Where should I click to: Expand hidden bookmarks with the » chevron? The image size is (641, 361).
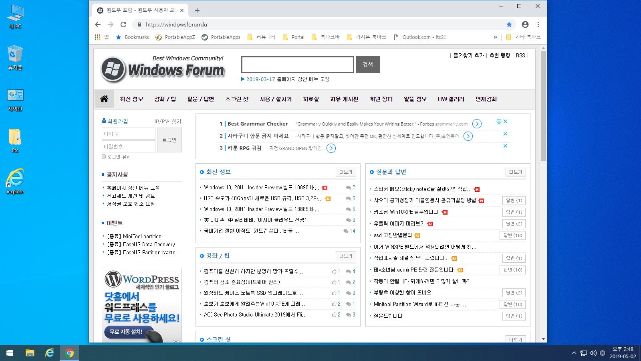click(496, 37)
